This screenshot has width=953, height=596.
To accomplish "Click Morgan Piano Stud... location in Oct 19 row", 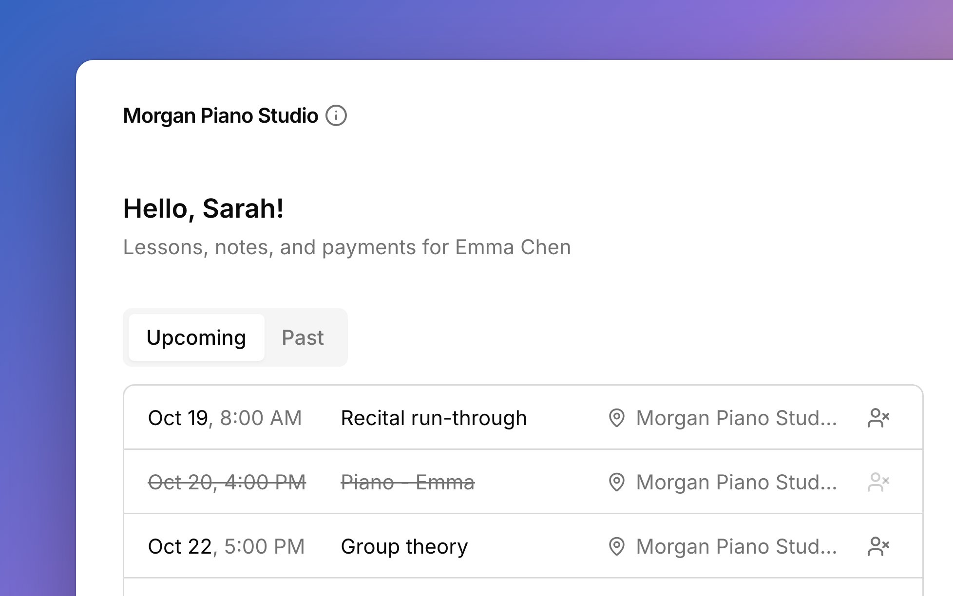I will pos(736,418).
